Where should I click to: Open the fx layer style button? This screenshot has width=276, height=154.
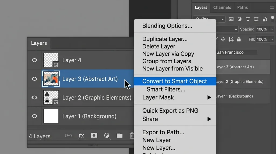click(x=81, y=135)
